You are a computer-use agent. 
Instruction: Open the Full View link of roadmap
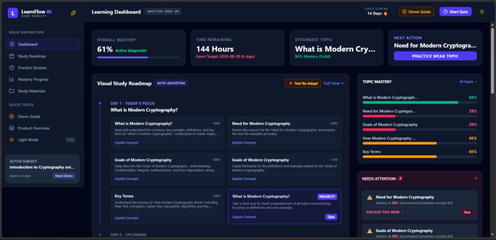click(334, 83)
